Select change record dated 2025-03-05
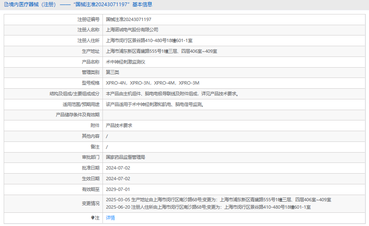Image resolution: width=369 pixels, height=226 pixels. coord(219,200)
